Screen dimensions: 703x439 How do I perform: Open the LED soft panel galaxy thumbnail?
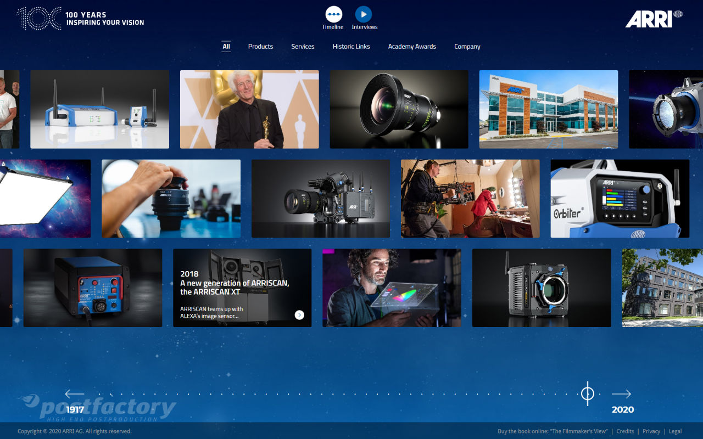coord(45,199)
